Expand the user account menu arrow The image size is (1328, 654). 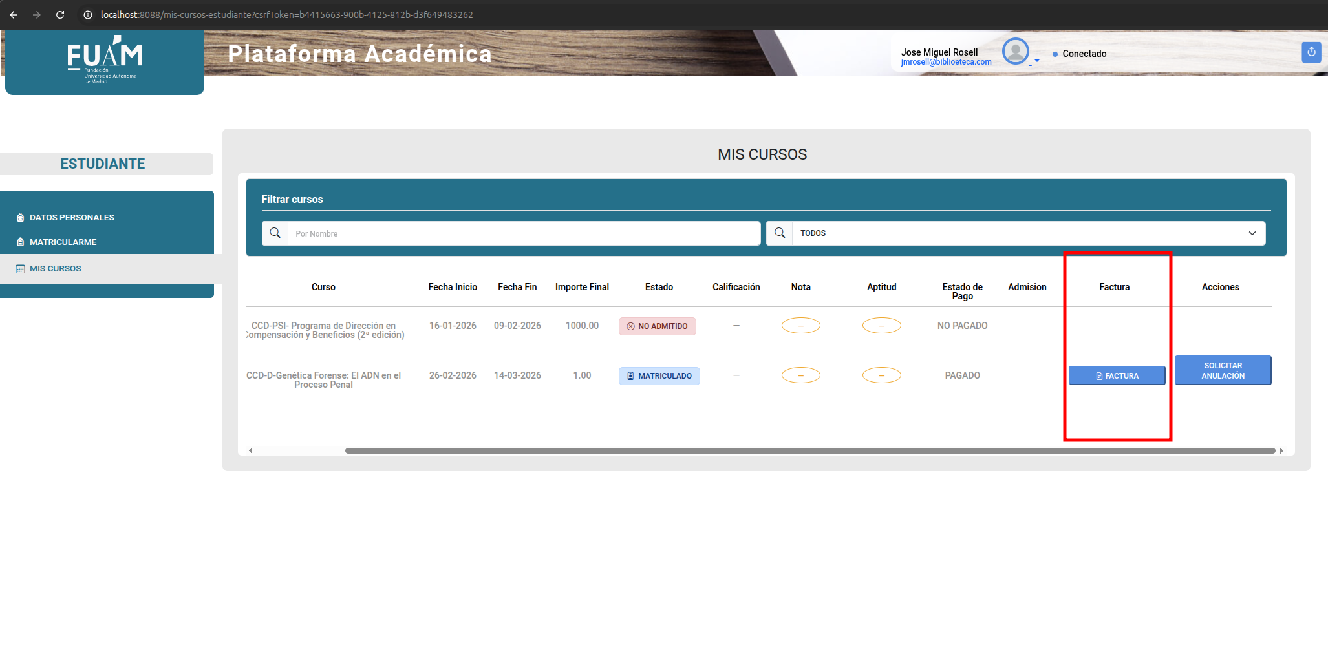[1037, 61]
